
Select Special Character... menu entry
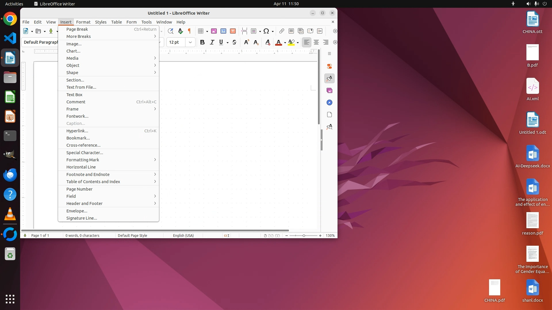(85, 153)
